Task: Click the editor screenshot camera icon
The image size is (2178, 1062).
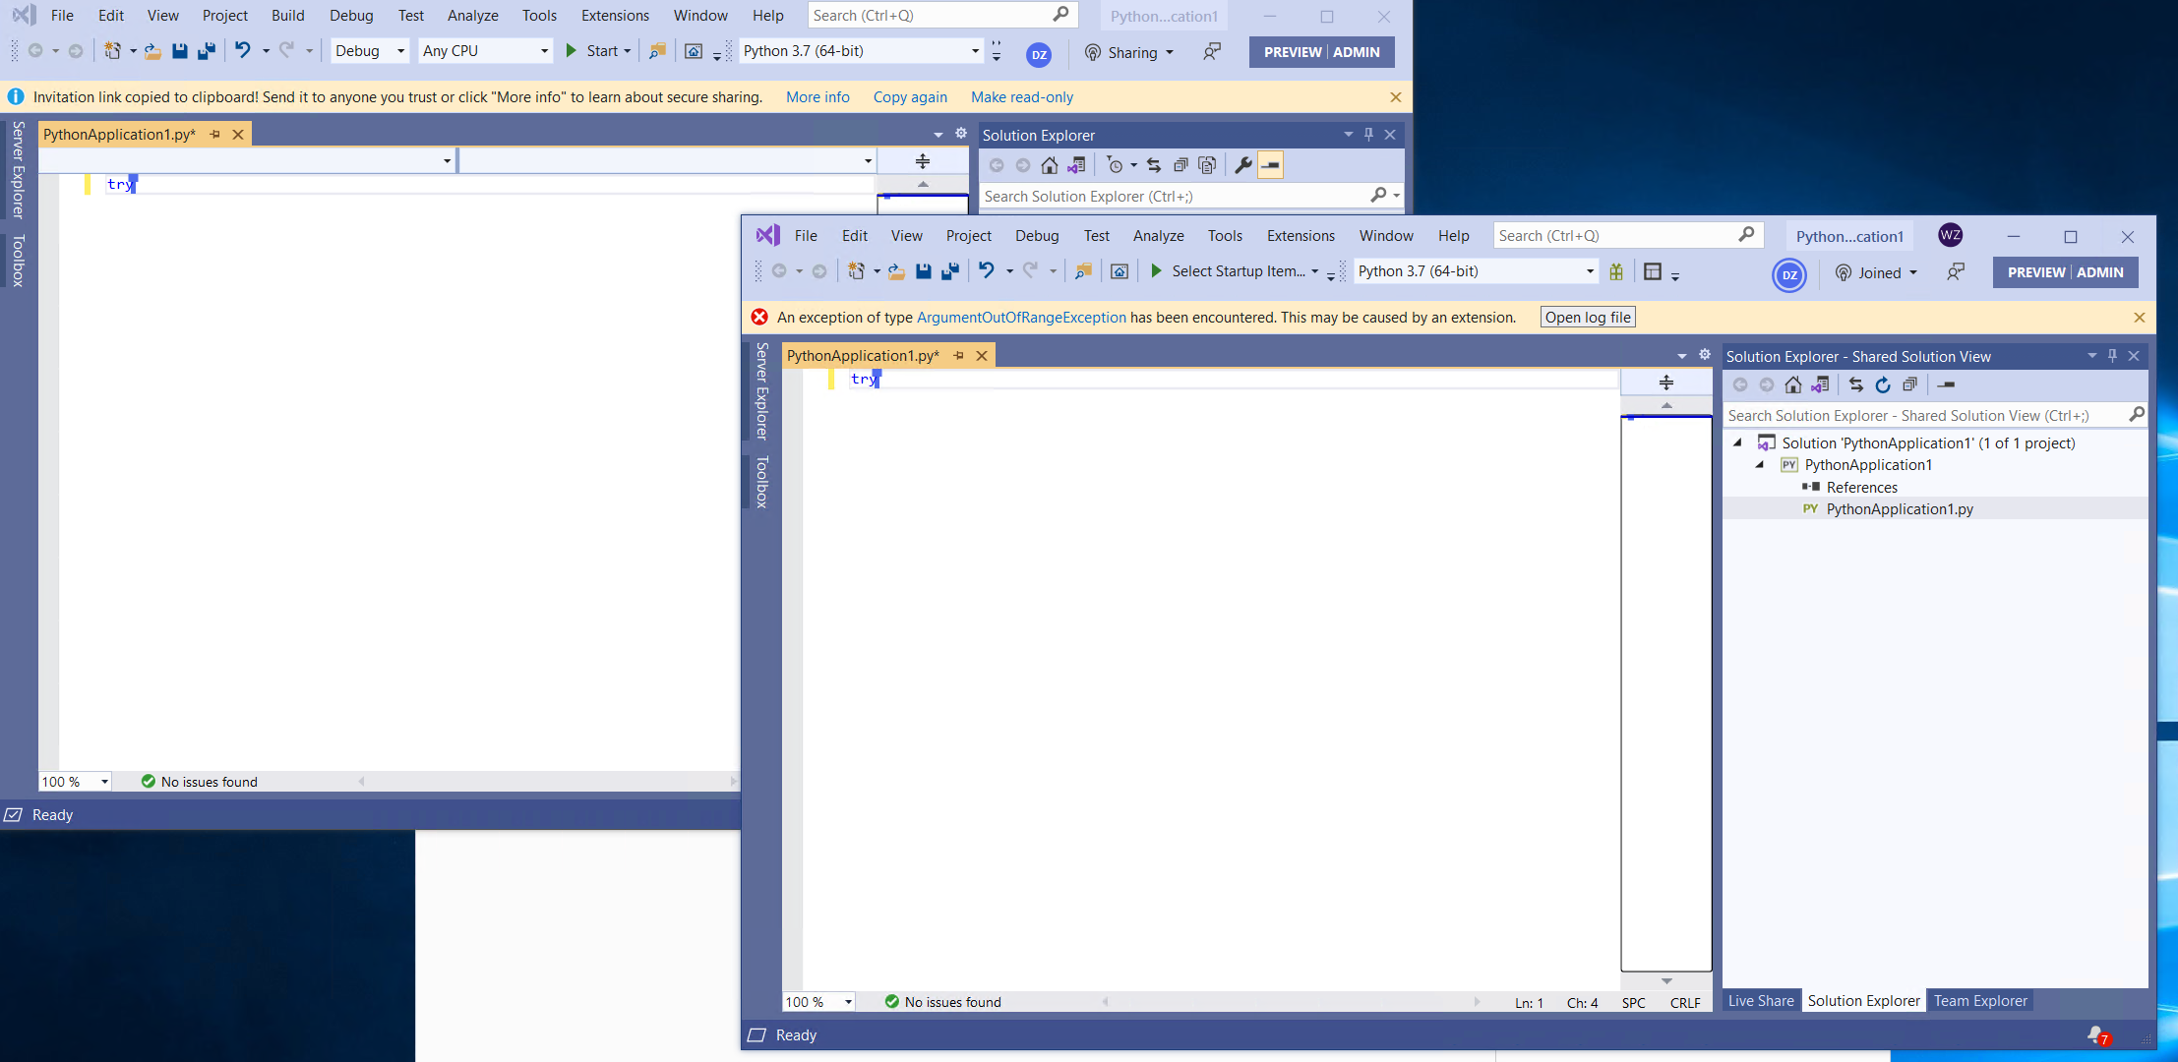Action: [x=1119, y=271]
